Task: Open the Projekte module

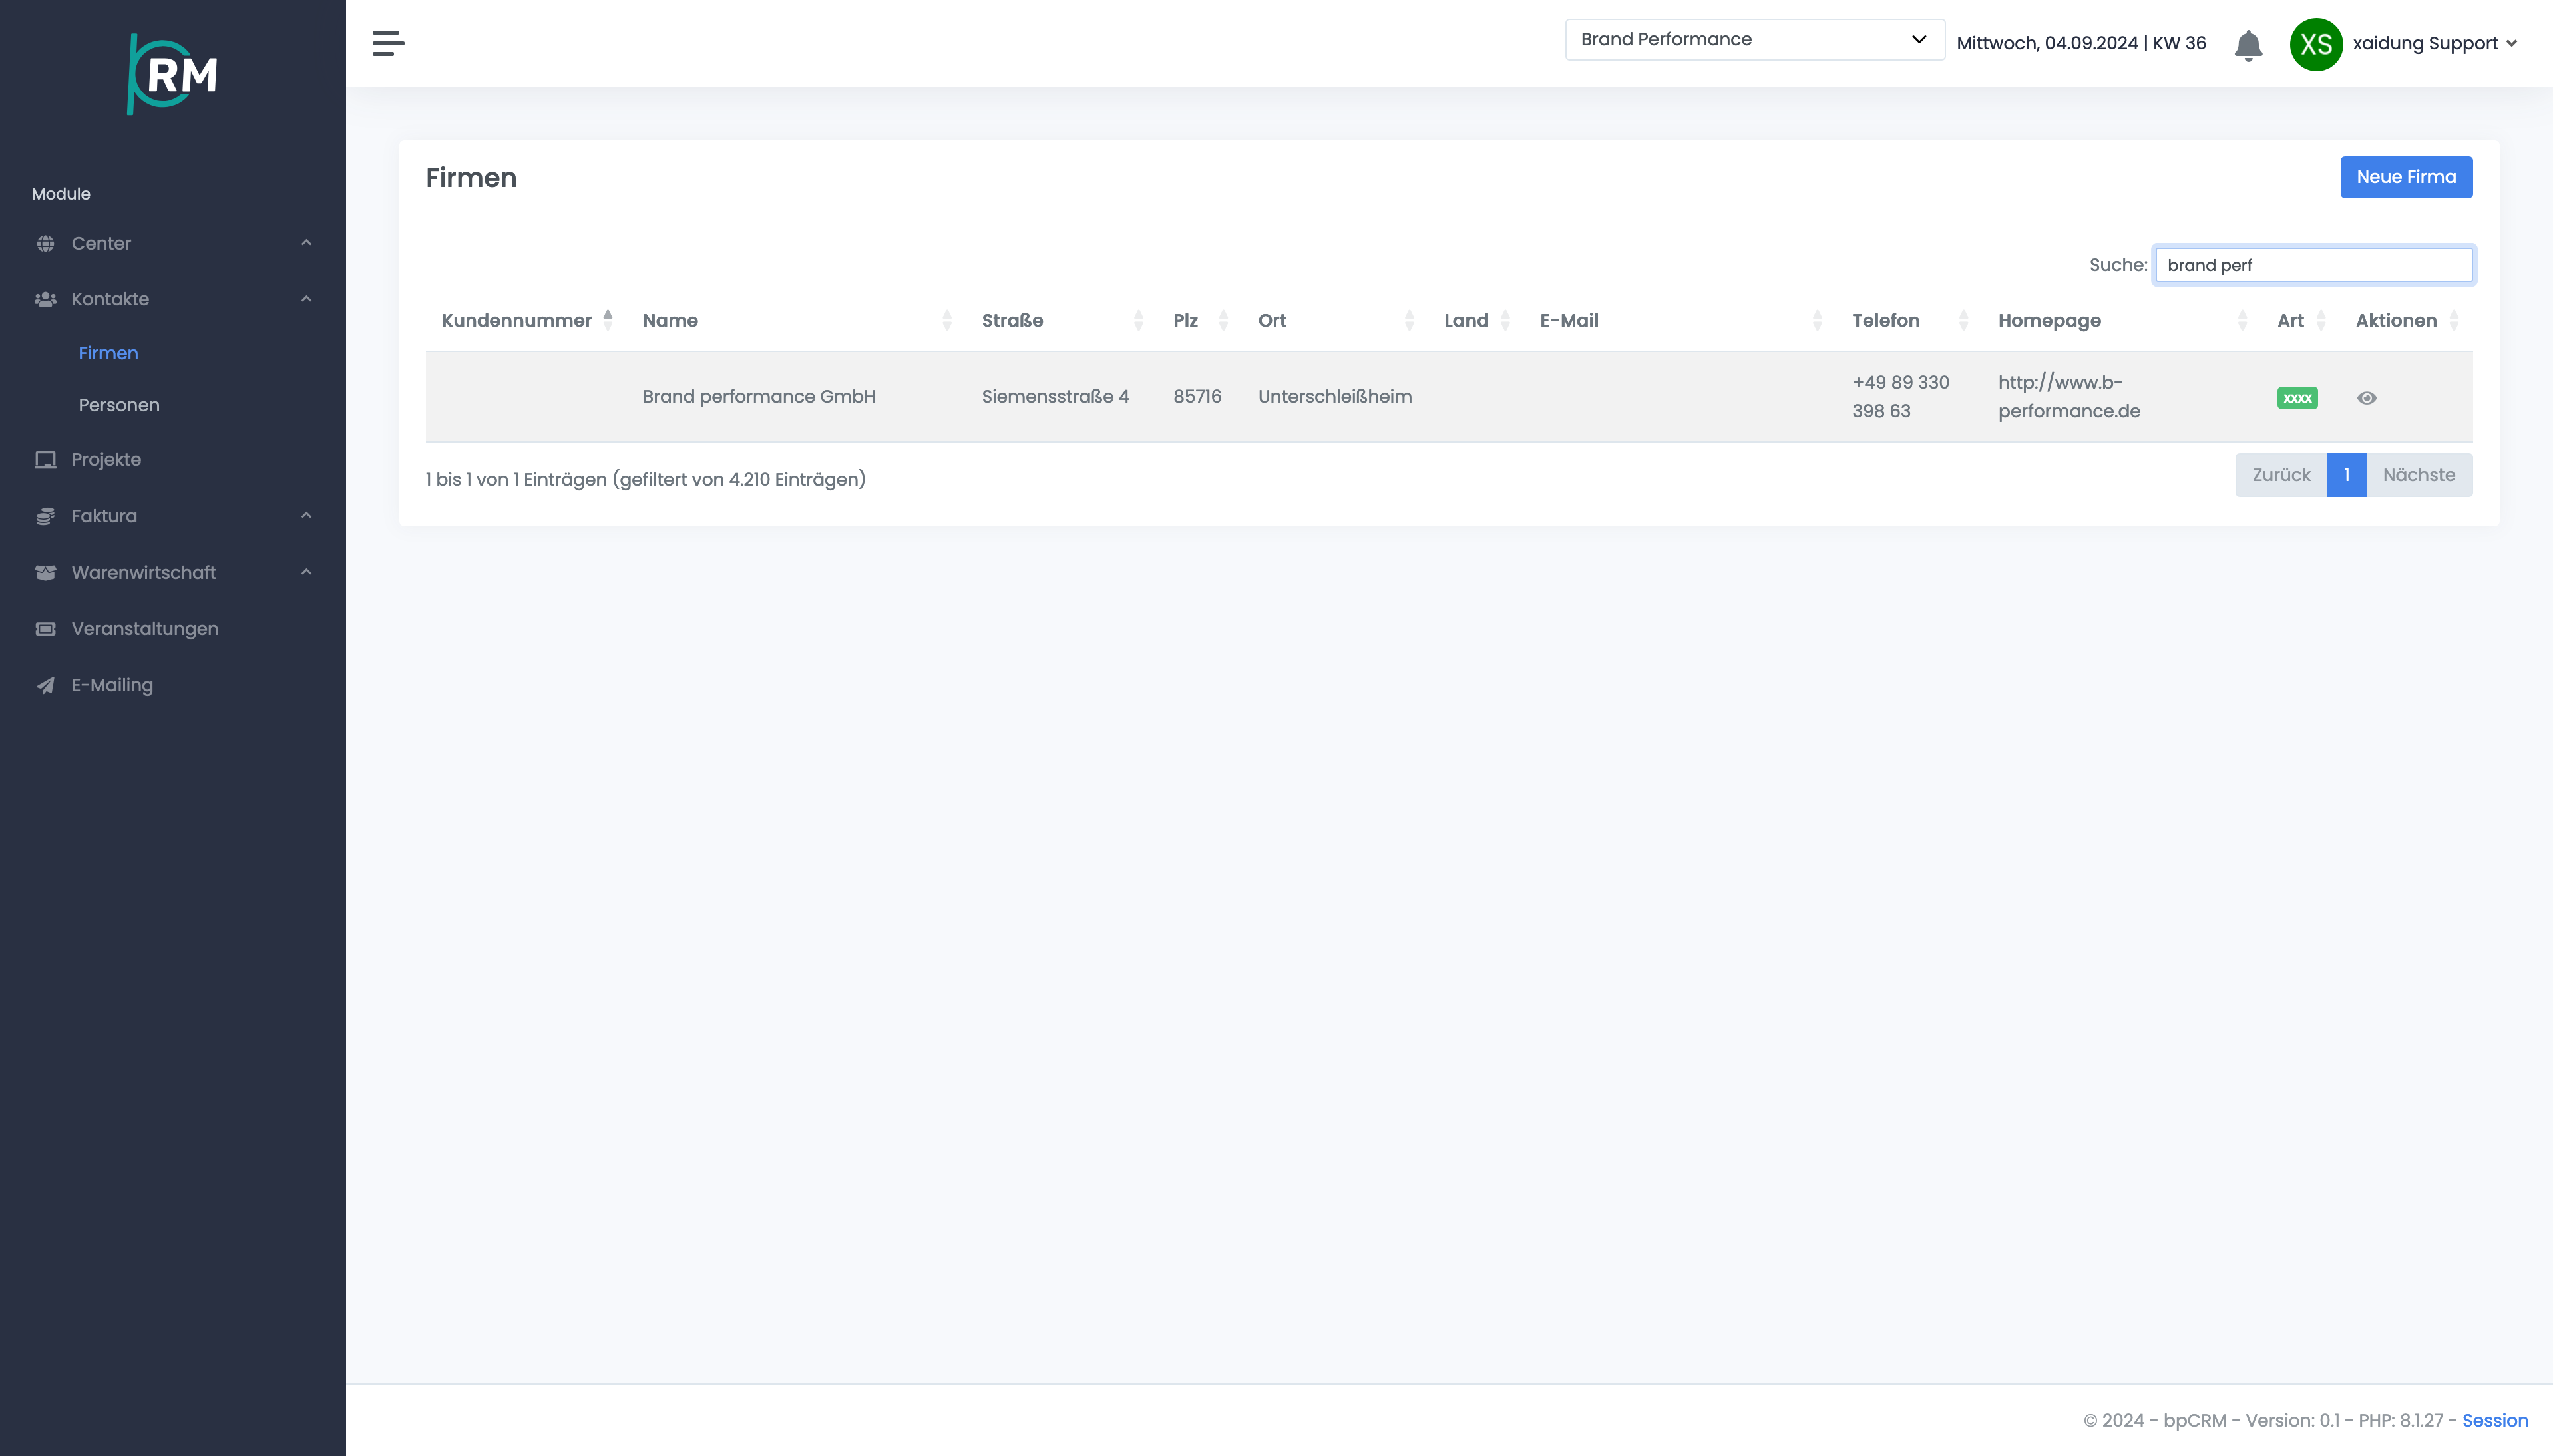Action: click(106, 460)
